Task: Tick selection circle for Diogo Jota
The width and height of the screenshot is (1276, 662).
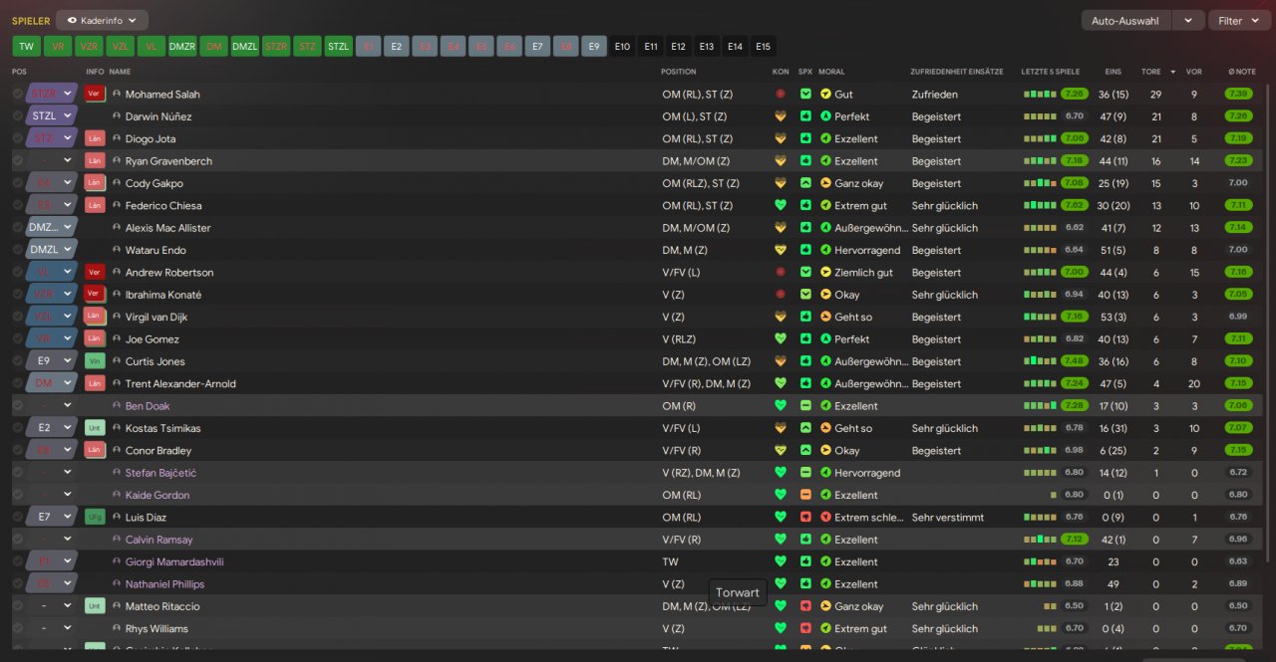Action: coord(18,138)
